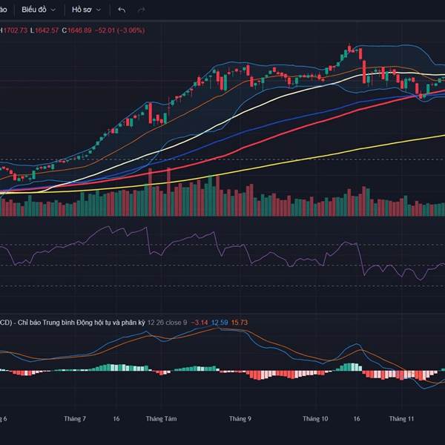This screenshot has width=445, height=445.
Task: Click the high price value H1702.73
Action: 14,30
